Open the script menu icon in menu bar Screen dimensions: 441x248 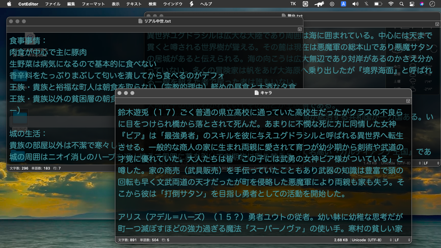[x=191, y=4]
